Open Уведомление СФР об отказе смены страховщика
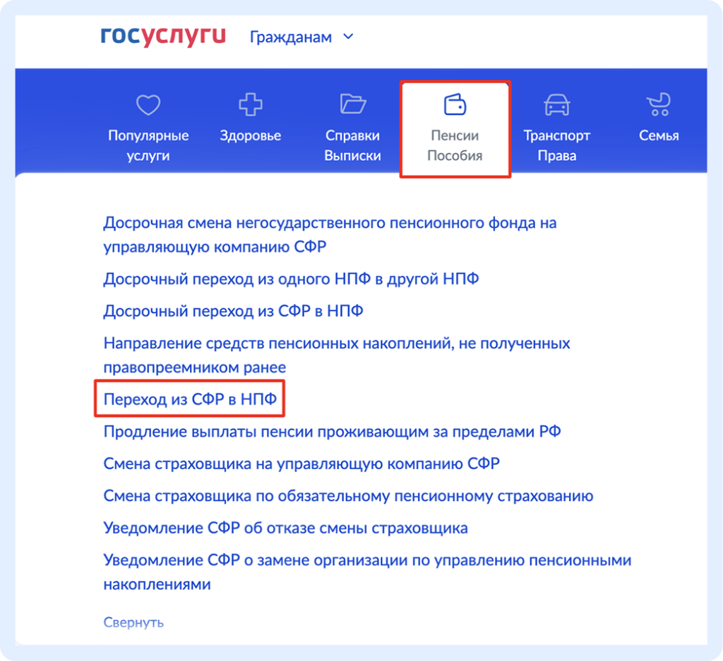723x661 pixels. (x=285, y=528)
